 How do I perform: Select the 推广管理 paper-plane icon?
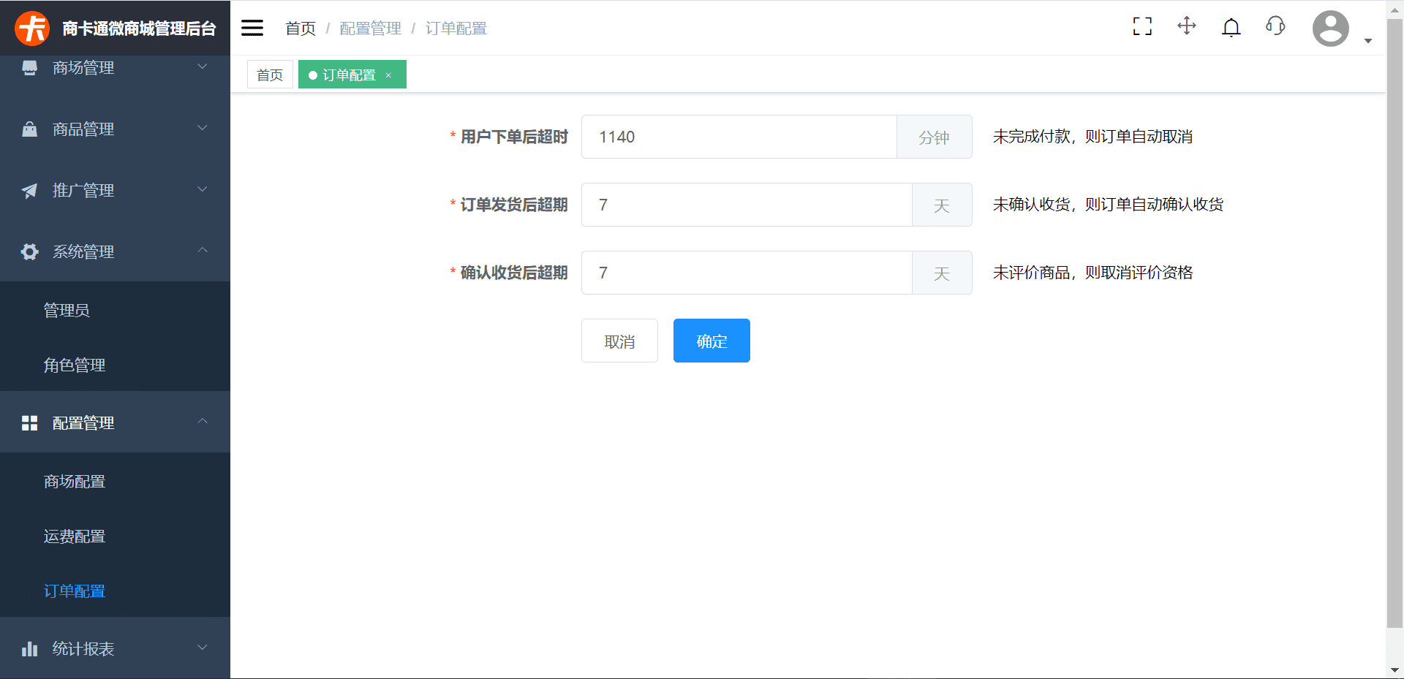pos(29,190)
